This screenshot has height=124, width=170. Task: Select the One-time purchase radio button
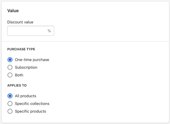tap(10, 60)
